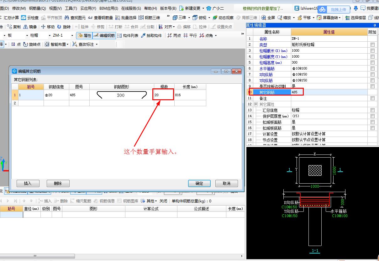The height and width of the screenshot is (261, 379).
Task: Select the 平移 pan tool
Action: [x=304, y=18]
